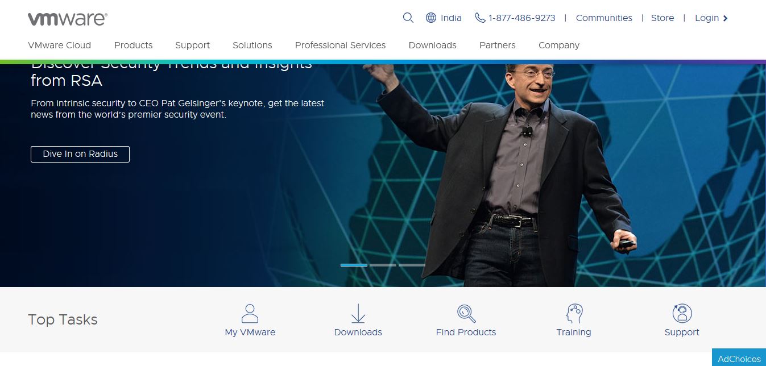
Task: Click the globe region icon
Action: [431, 18]
